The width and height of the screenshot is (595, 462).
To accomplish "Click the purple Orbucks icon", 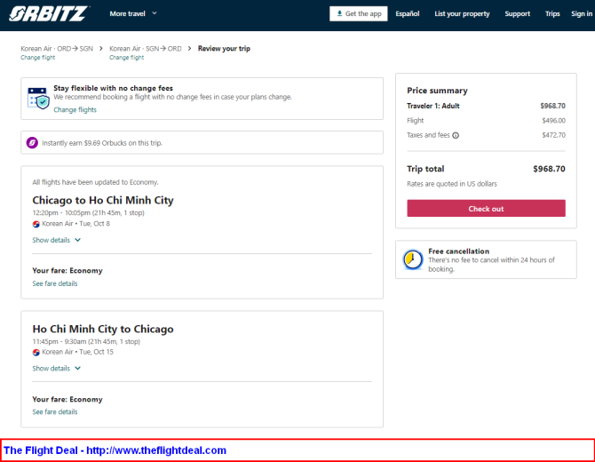I will (32, 143).
